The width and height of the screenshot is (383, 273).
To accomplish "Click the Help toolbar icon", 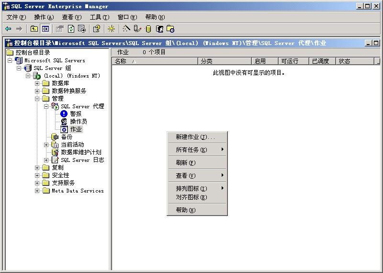I will click(97, 29).
